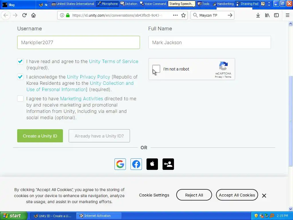Click the reCAPTCHA logo
This screenshot has width=293, height=220.
pos(223,66)
